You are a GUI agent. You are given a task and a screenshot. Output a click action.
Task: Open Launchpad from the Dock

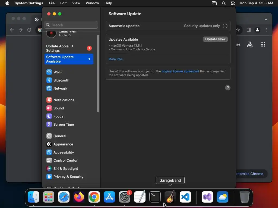pos(49,197)
